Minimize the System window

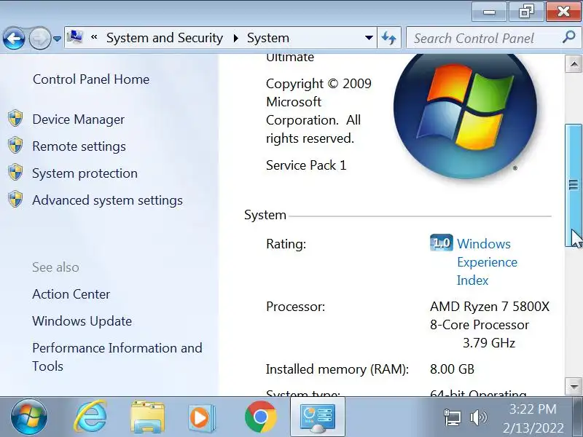click(489, 12)
